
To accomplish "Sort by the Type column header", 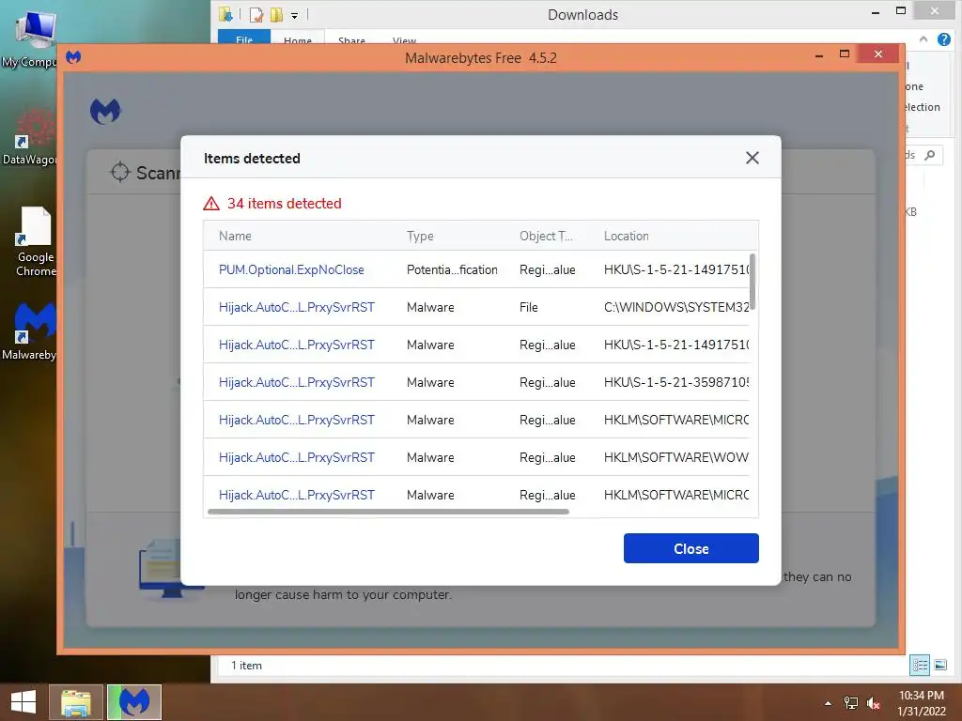I will (420, 236).
